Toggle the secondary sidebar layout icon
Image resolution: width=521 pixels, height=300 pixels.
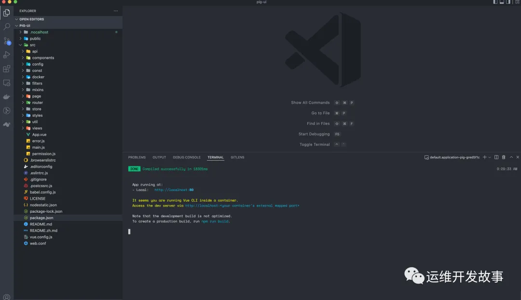pos(508,2)
